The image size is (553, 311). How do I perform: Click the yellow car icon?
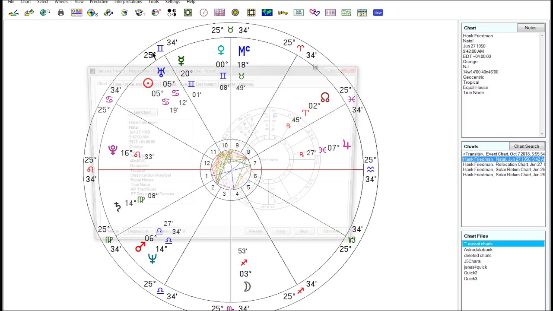[283, 13]
